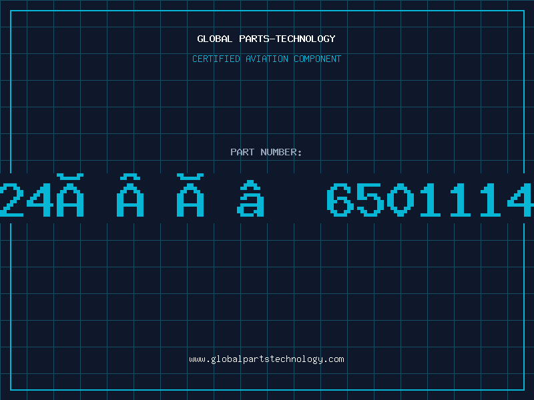This screenshot has height=400, width=534.
Task: Click the PART NUMBER: label
Action: tap(266, 152)
